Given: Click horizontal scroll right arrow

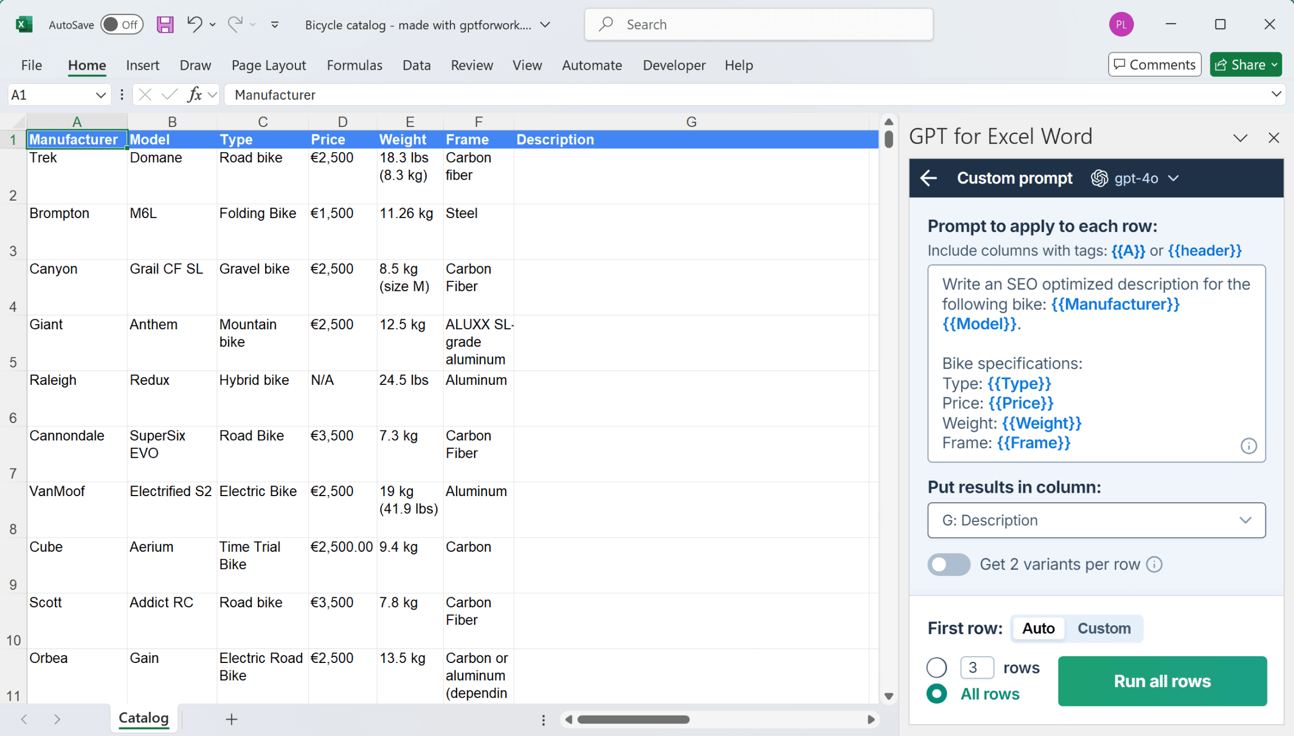Looking at the screenshot, I should (x=871, y=720).
